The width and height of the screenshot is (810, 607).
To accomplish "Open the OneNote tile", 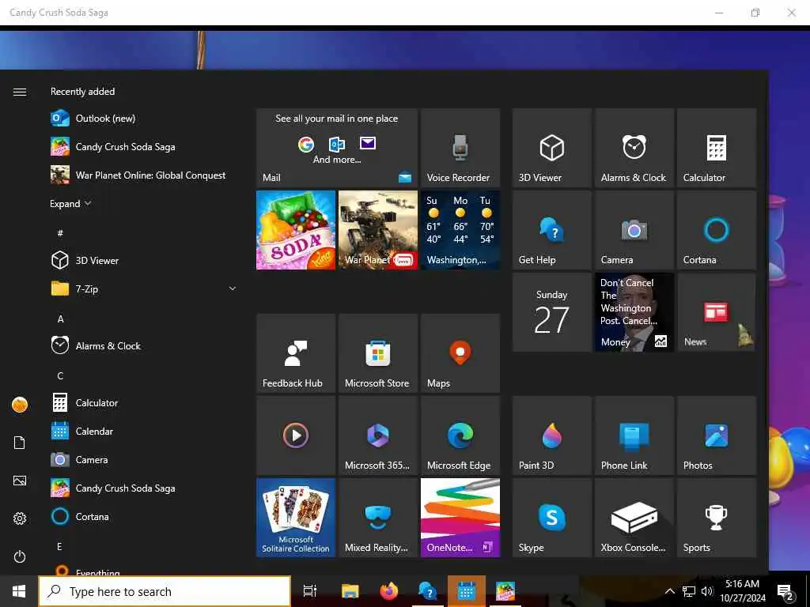I will [x=460, y=518].
